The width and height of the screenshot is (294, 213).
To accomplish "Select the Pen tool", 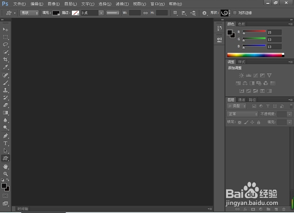I will [5, 136].
